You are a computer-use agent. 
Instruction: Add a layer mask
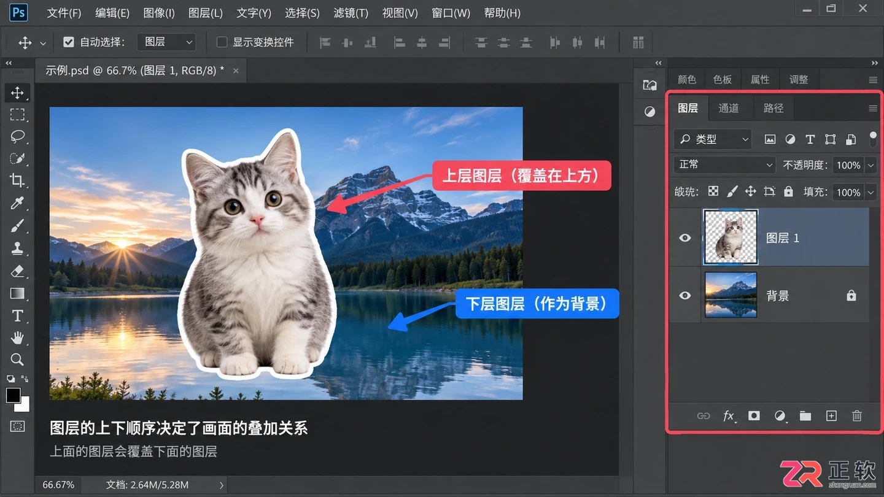pos(754,416)
